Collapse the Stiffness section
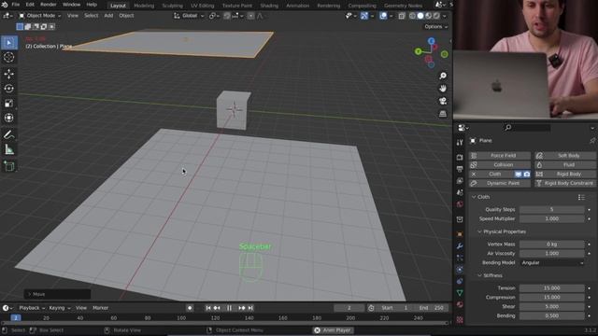The image size is (598, 336). click(x=479, y=275)
